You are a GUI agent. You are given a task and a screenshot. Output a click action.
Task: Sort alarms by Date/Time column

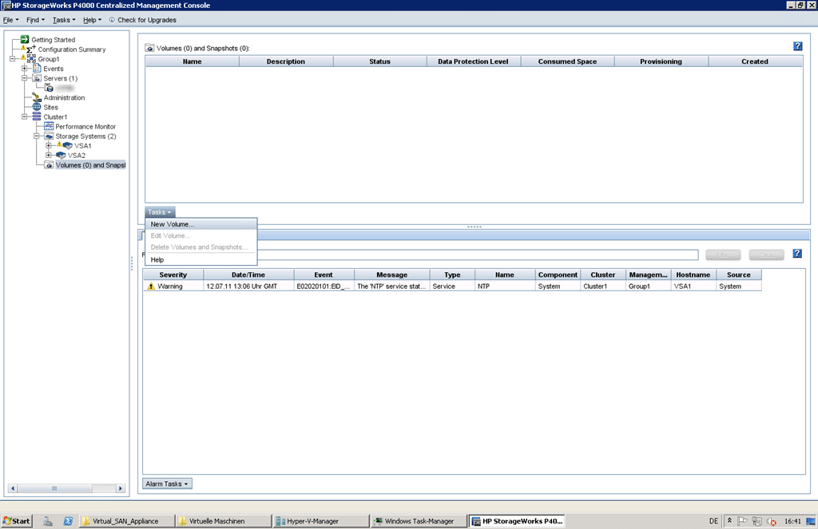tap(248, 274)
